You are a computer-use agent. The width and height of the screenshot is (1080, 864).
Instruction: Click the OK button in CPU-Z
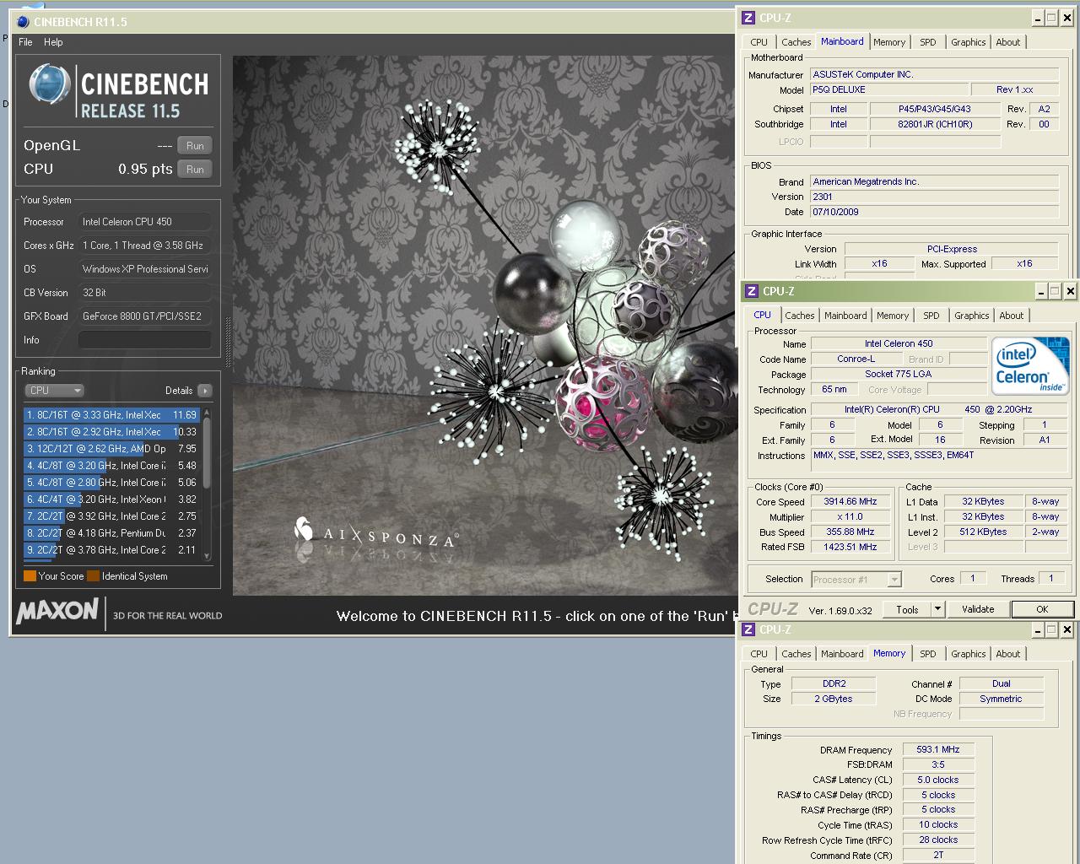pyautogui.click(x=1042, y=609)
